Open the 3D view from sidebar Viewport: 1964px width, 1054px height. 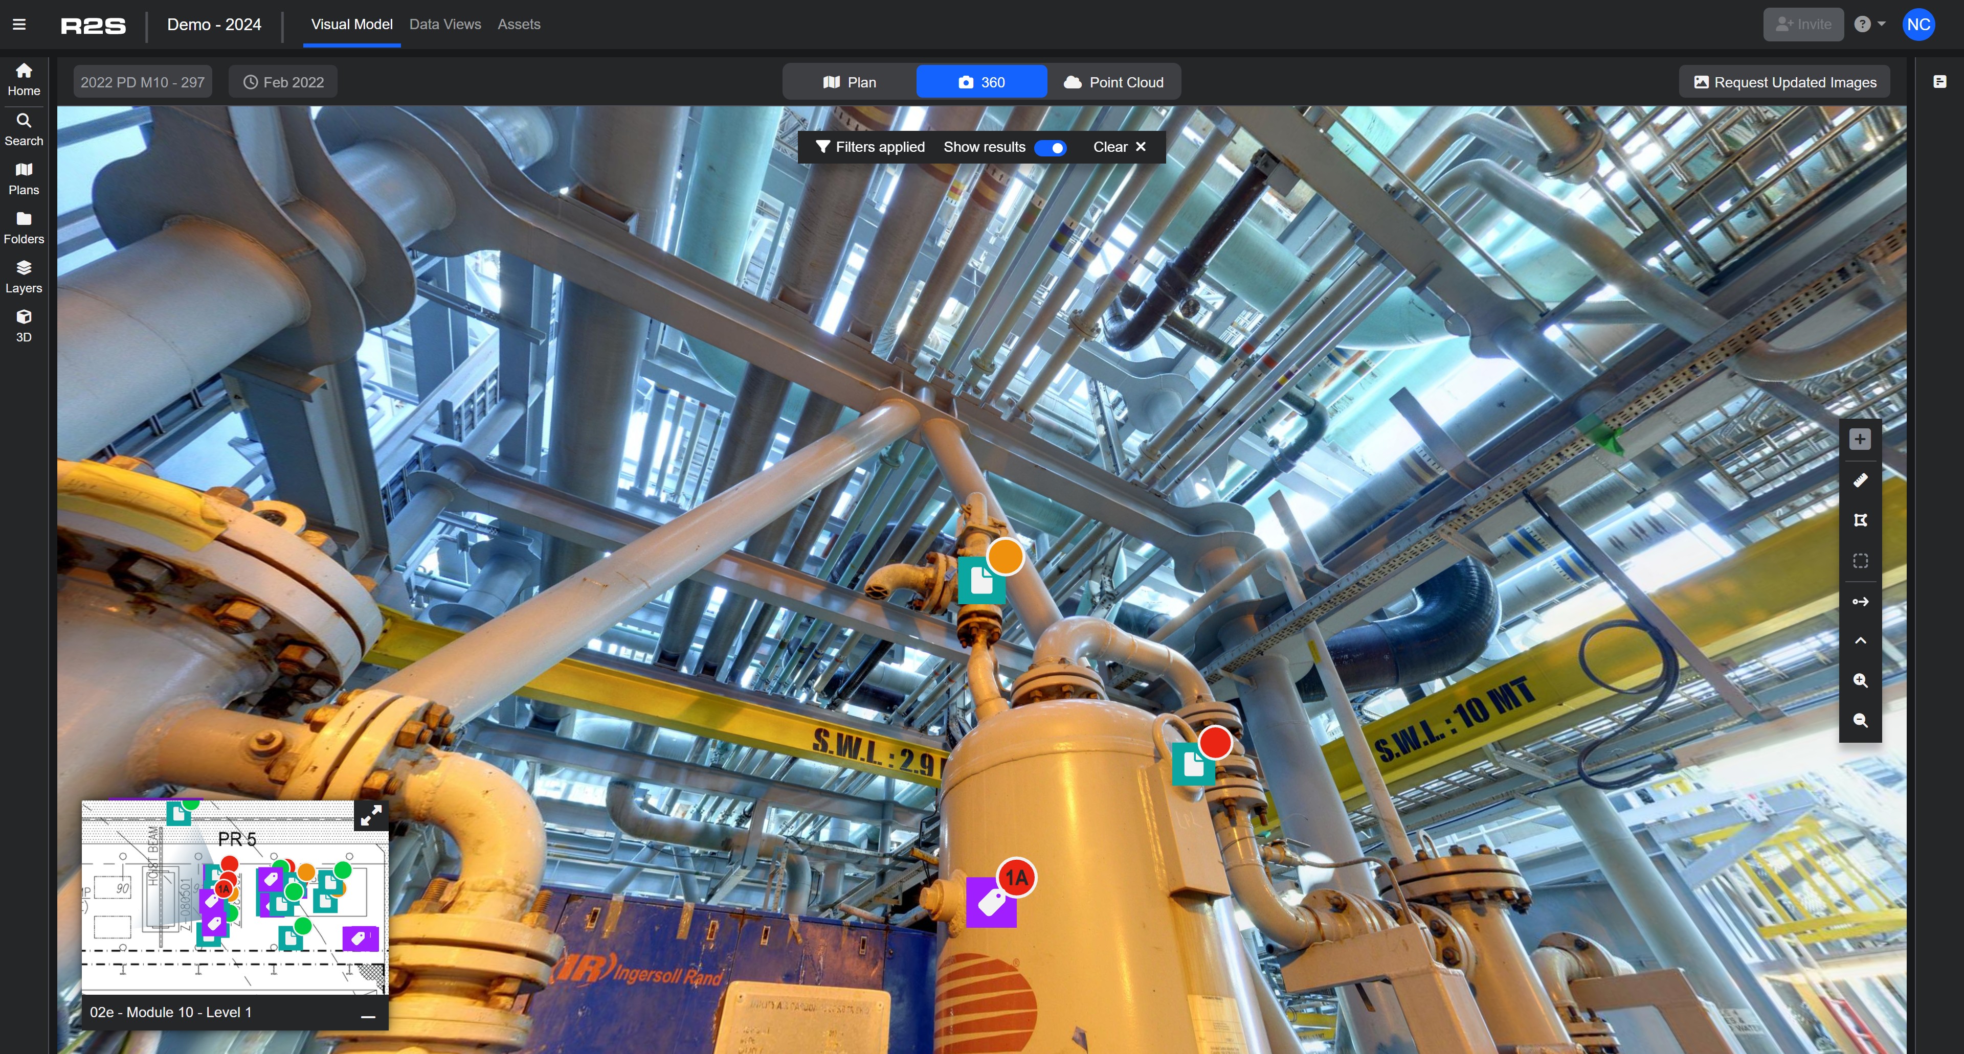coord(24,326)
